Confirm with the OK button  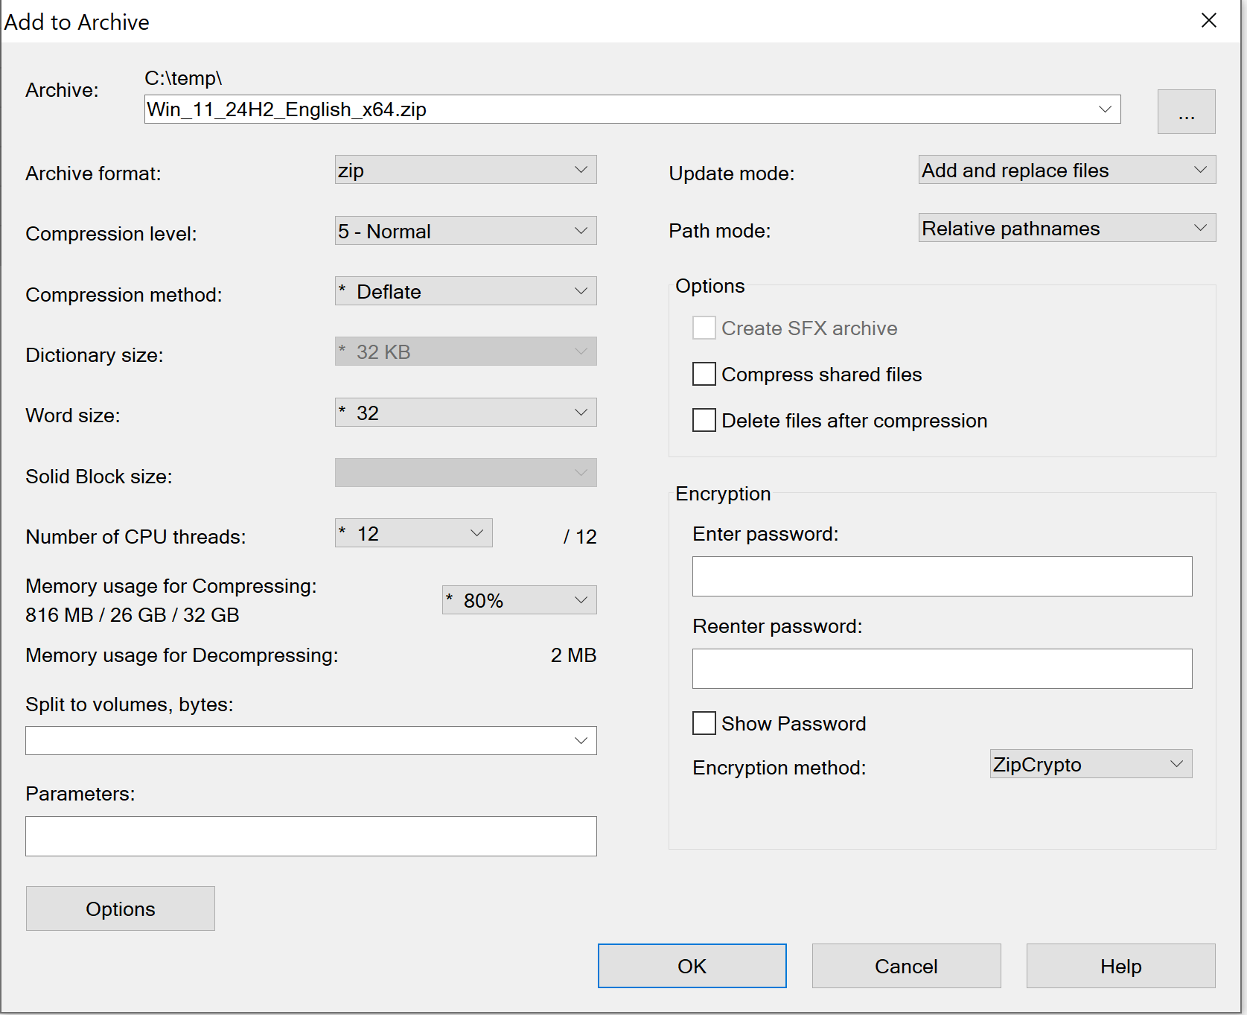692,966
